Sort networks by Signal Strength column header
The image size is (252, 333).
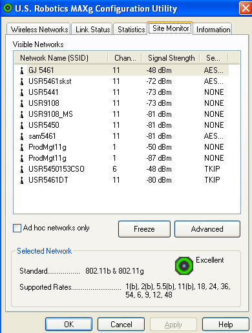[171, 58]
